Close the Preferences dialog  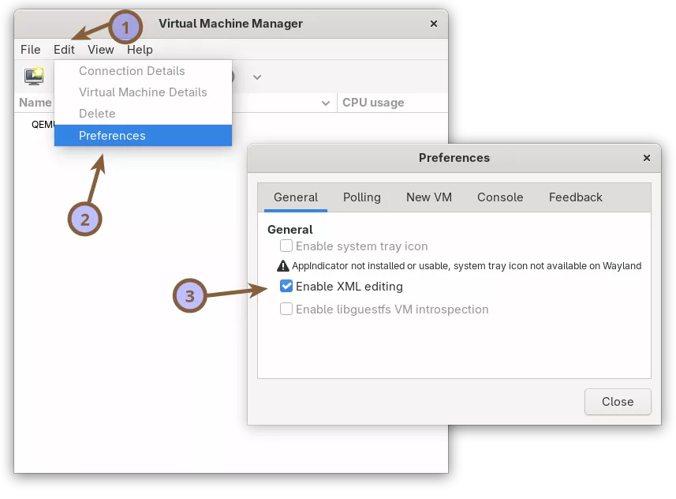click(x=618, y=401)
